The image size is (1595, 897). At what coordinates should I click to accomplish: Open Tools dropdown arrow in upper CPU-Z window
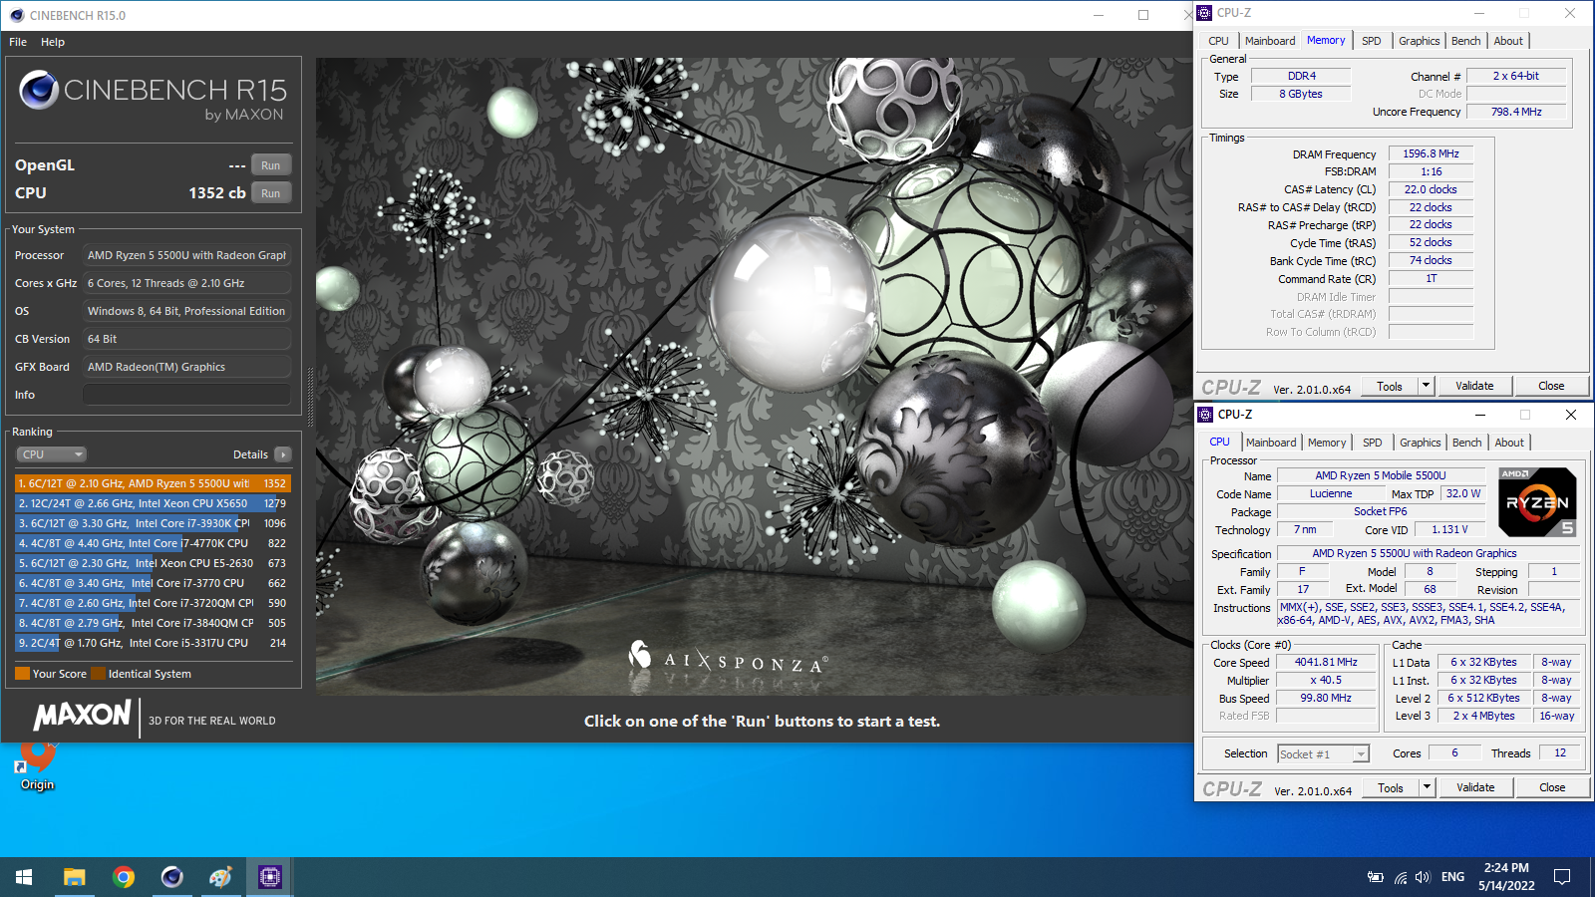1426,387
